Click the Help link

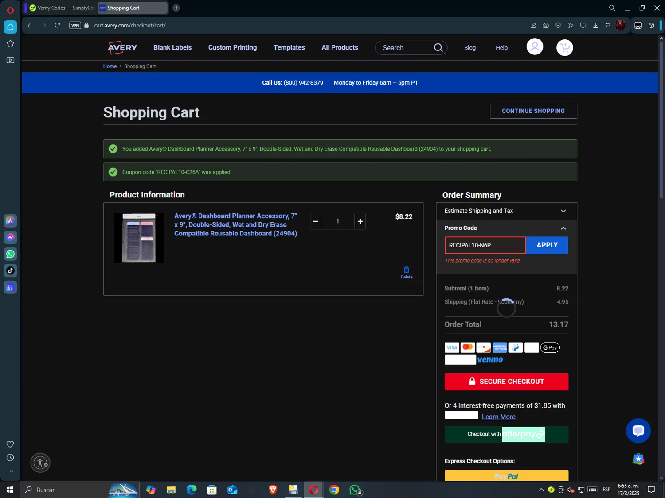tap(501, 47)
